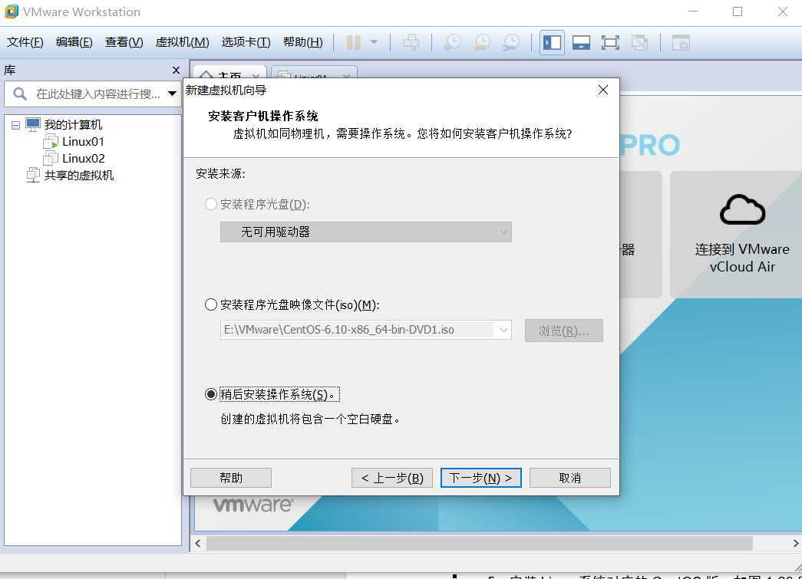This screenshot has width=802, height=579.
Task: Open the 虚拟机(M) menu
Action: [182, 42]
